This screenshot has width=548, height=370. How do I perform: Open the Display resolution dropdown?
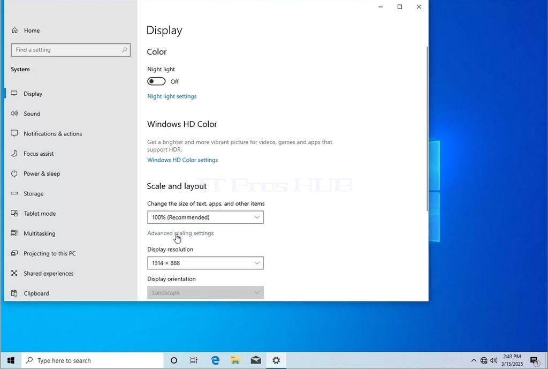point(205,263)
